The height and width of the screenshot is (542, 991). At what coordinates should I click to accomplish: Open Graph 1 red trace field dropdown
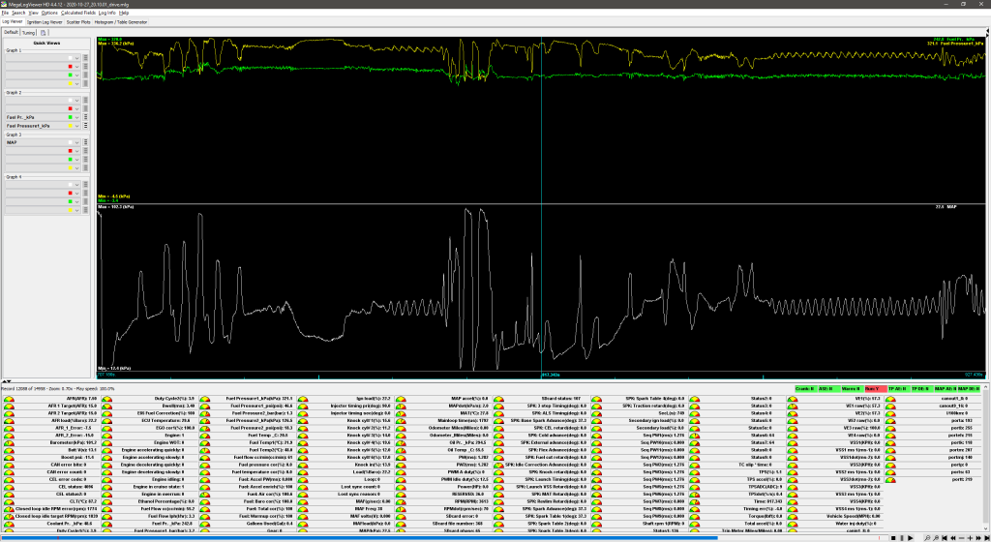click(43, 67)
